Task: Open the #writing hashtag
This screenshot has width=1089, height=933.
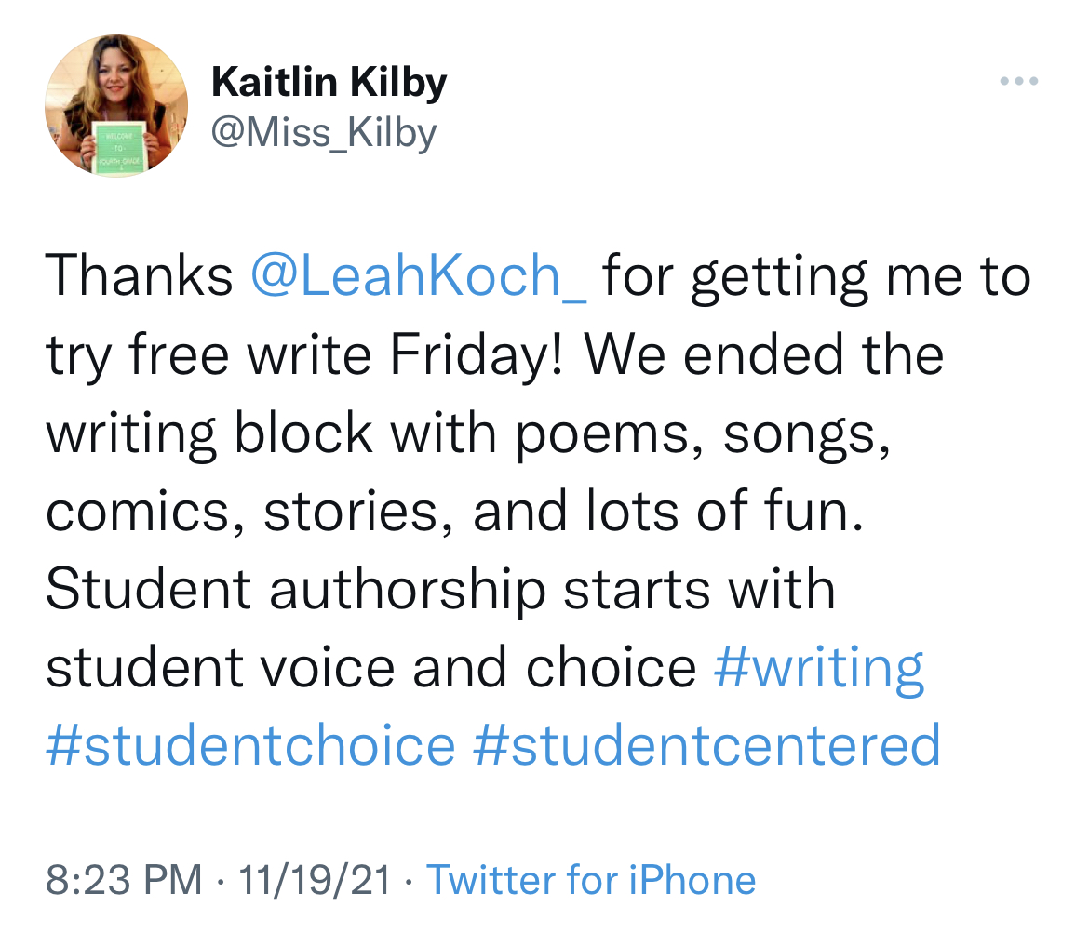Action: (x=819, y=667)
